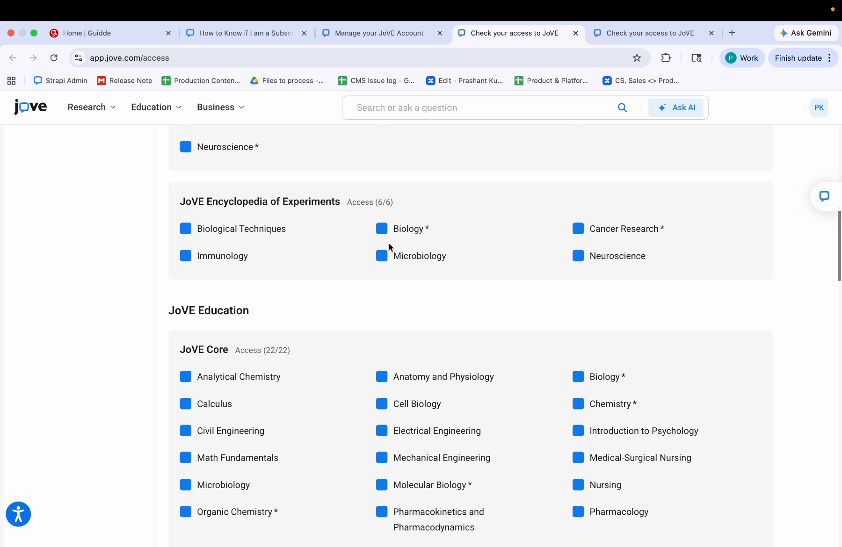Viewport: 842px width, 547px height.
Task: Switch to Manage your JoVE Account tab
Action: click(x=379, y=33)
